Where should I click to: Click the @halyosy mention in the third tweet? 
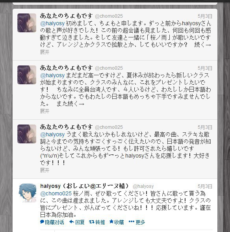click(x=52, y=134)
